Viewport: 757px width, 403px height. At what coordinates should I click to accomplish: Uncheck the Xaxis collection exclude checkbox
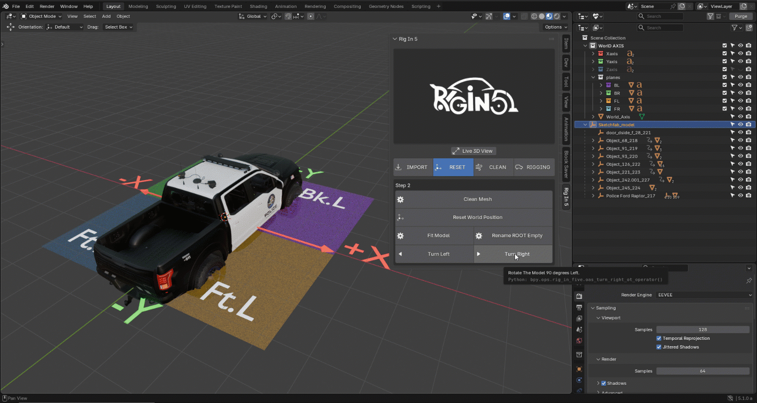724,54
